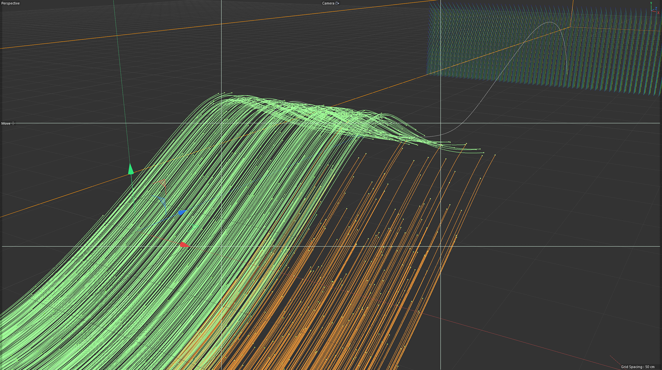Click the green Y-axis move arrow
The width and height of the screenshot is (662, 370).
(x=131, y=169)
